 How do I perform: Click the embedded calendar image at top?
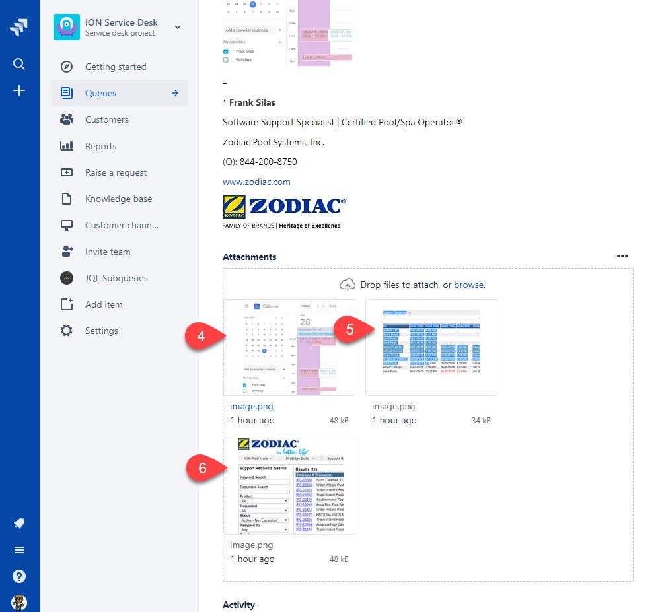click(288, 33)
